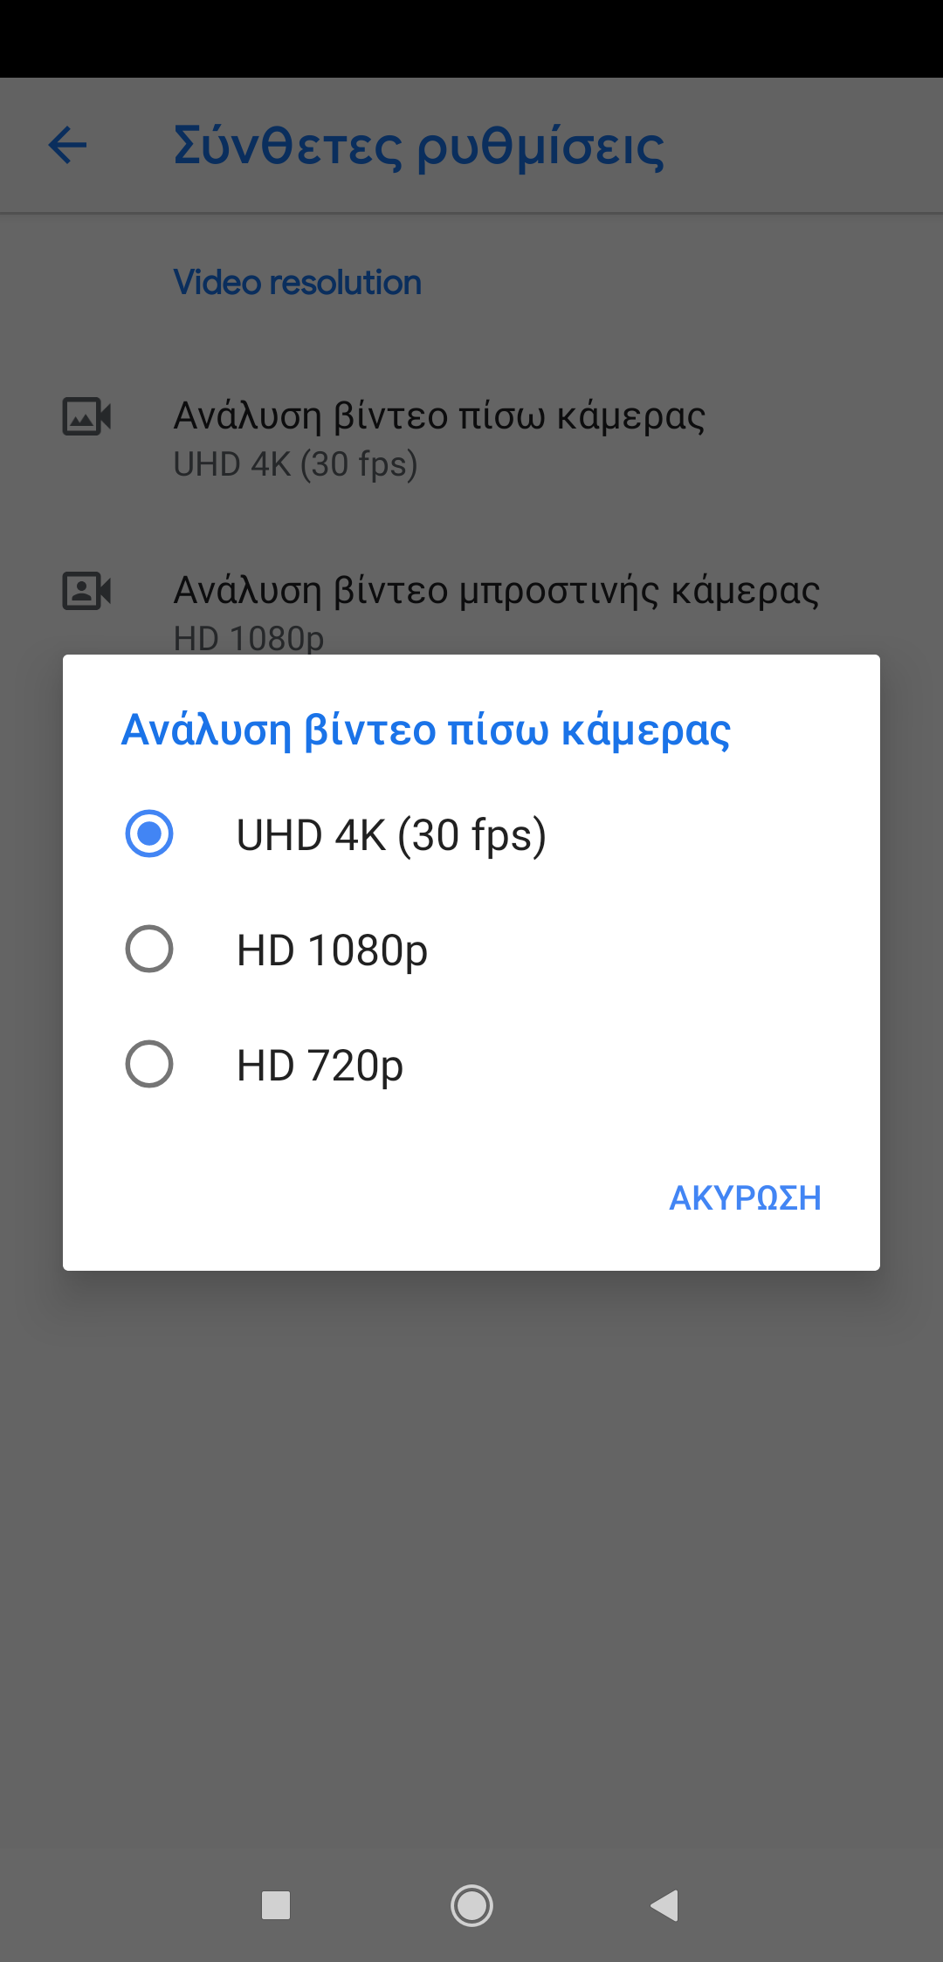Tap the Video resolution section header
The width and height of the screenshot is (943, 1962).
click(297, 283)
